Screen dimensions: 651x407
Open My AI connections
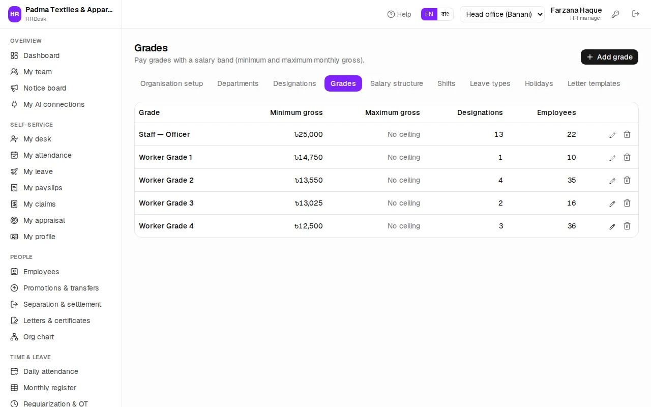click(61, 104)
